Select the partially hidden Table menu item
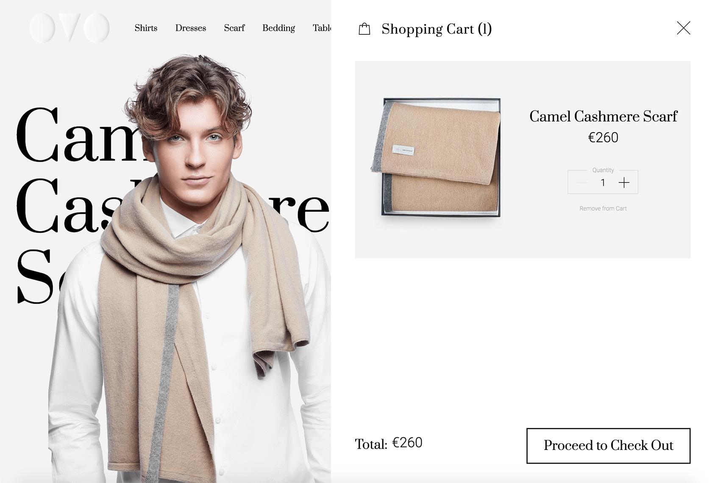The image size is (712, 483). coord(322,28)
